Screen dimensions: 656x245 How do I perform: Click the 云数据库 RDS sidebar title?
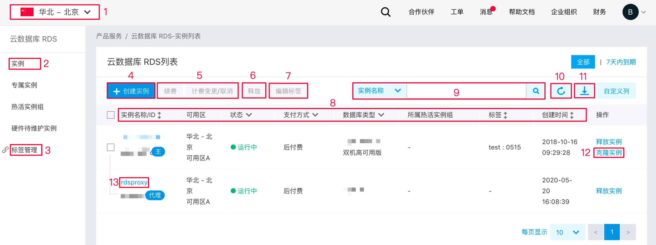pyautogui.click(x=33, y=39)
